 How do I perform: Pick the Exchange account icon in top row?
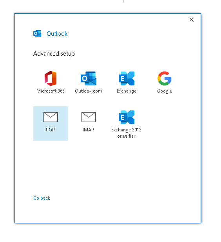click(127, 78)
